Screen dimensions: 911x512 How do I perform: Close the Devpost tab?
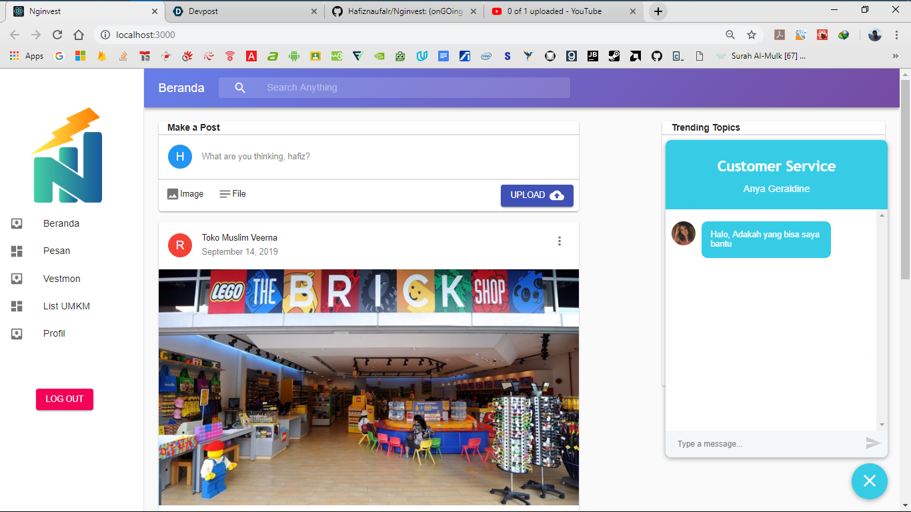[314, 11]
